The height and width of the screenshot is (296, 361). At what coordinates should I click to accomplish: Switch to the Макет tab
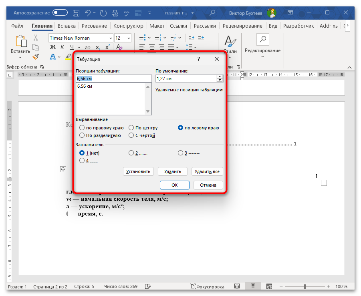pos(157,26)
